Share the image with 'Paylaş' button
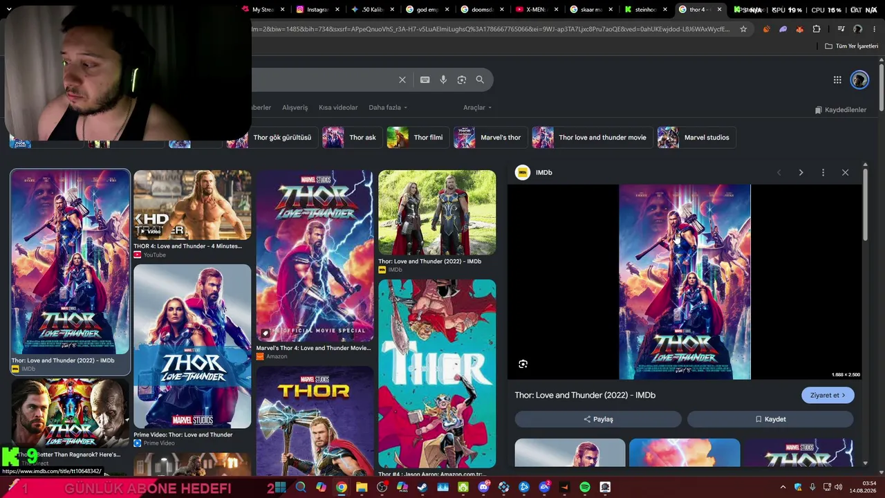 (x=598, y=419)
